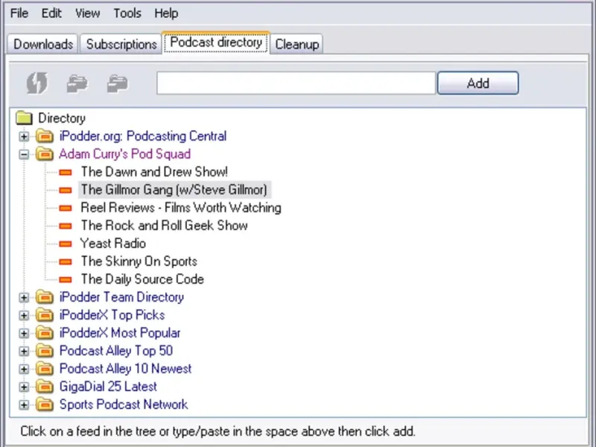Screen dimensions: 596x447
Task: Select the Podcast directory tab
Action: [x=216, y=42]
